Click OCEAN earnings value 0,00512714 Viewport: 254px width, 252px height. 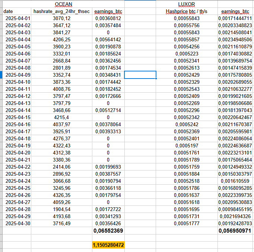click(x=108, y=110)
